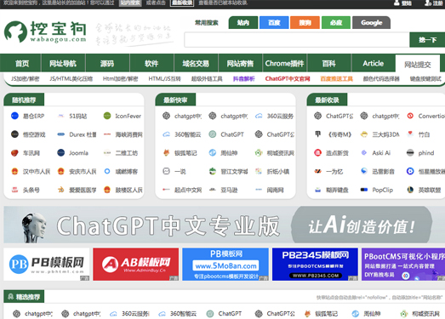Click the Convertio red icon
Viewport: 445px width, 319px height.
410,116
